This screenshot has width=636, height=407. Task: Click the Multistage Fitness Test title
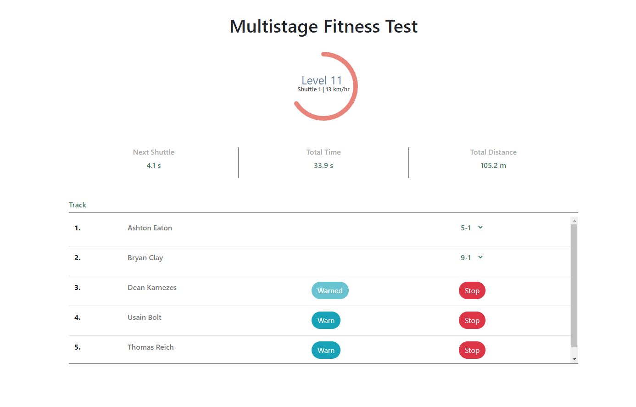coord(324,27)
